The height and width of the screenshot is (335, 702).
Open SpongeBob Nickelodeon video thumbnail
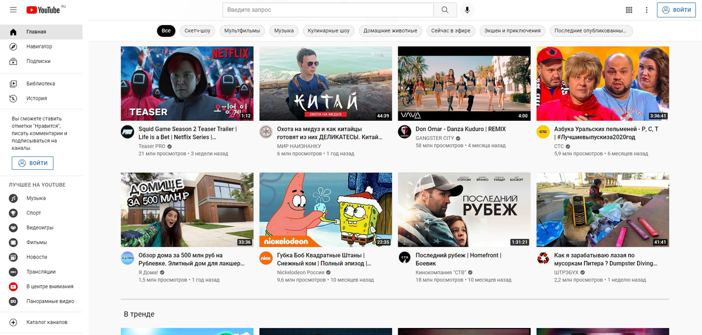pos(326,210)
